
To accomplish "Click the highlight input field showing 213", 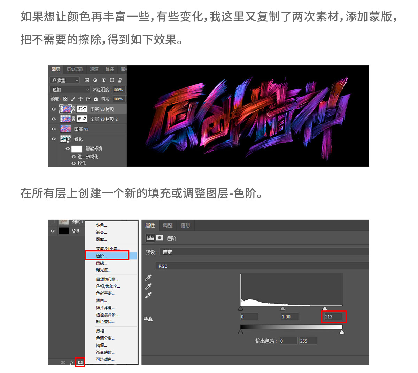I will pos(333,317).
